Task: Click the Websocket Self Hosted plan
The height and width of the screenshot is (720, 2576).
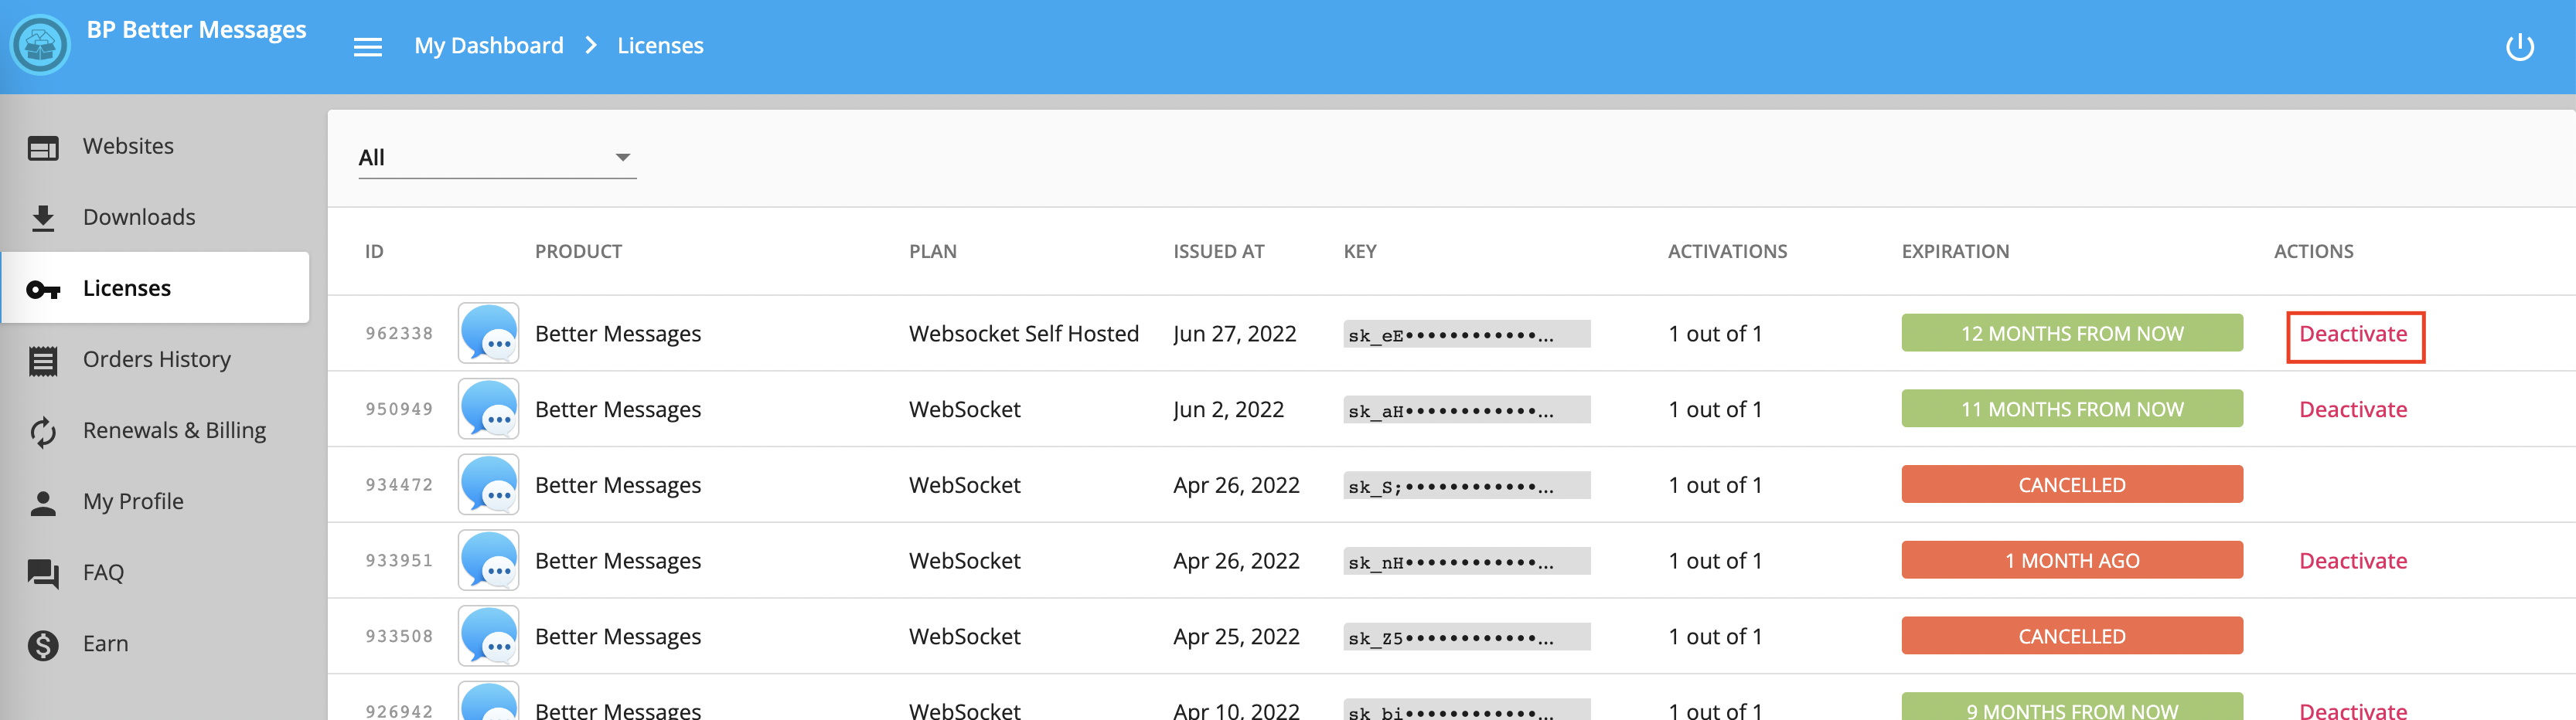Action: click(1023, 334)
